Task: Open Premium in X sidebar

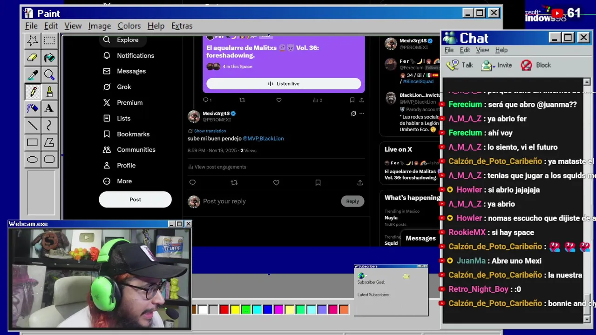Action: (123, 103)
